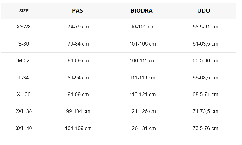Click the 84-89 cm waist value
242x145 pixels.
point(78,61)
